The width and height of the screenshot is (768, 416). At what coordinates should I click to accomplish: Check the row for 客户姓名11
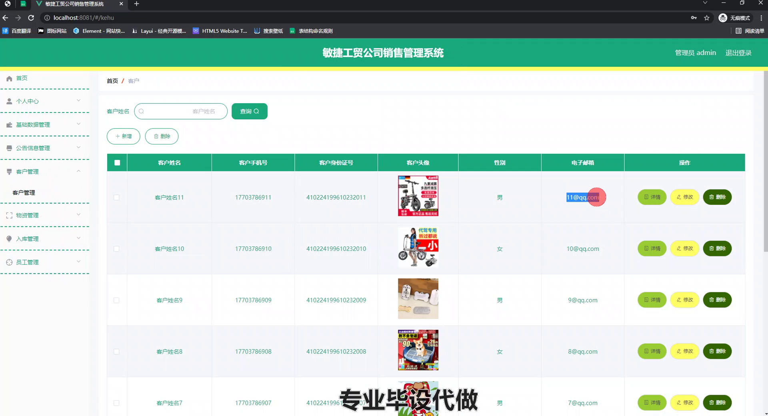pyautogui.click(x=116, y=197)
